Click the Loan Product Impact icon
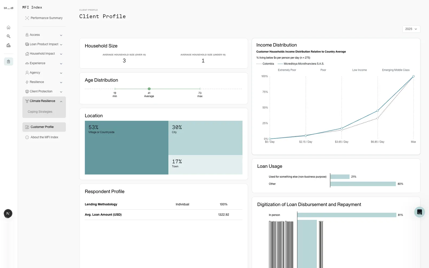 [27, 44]
